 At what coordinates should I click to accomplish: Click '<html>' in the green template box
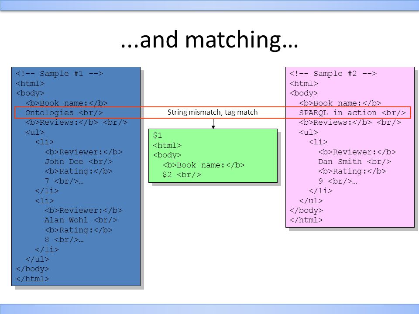click(x=167, y=145)
